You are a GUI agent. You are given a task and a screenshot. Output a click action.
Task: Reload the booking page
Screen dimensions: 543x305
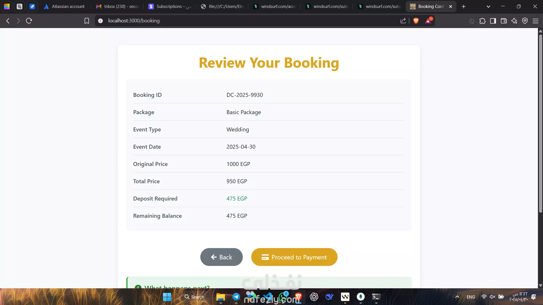(x=29, y=21)
